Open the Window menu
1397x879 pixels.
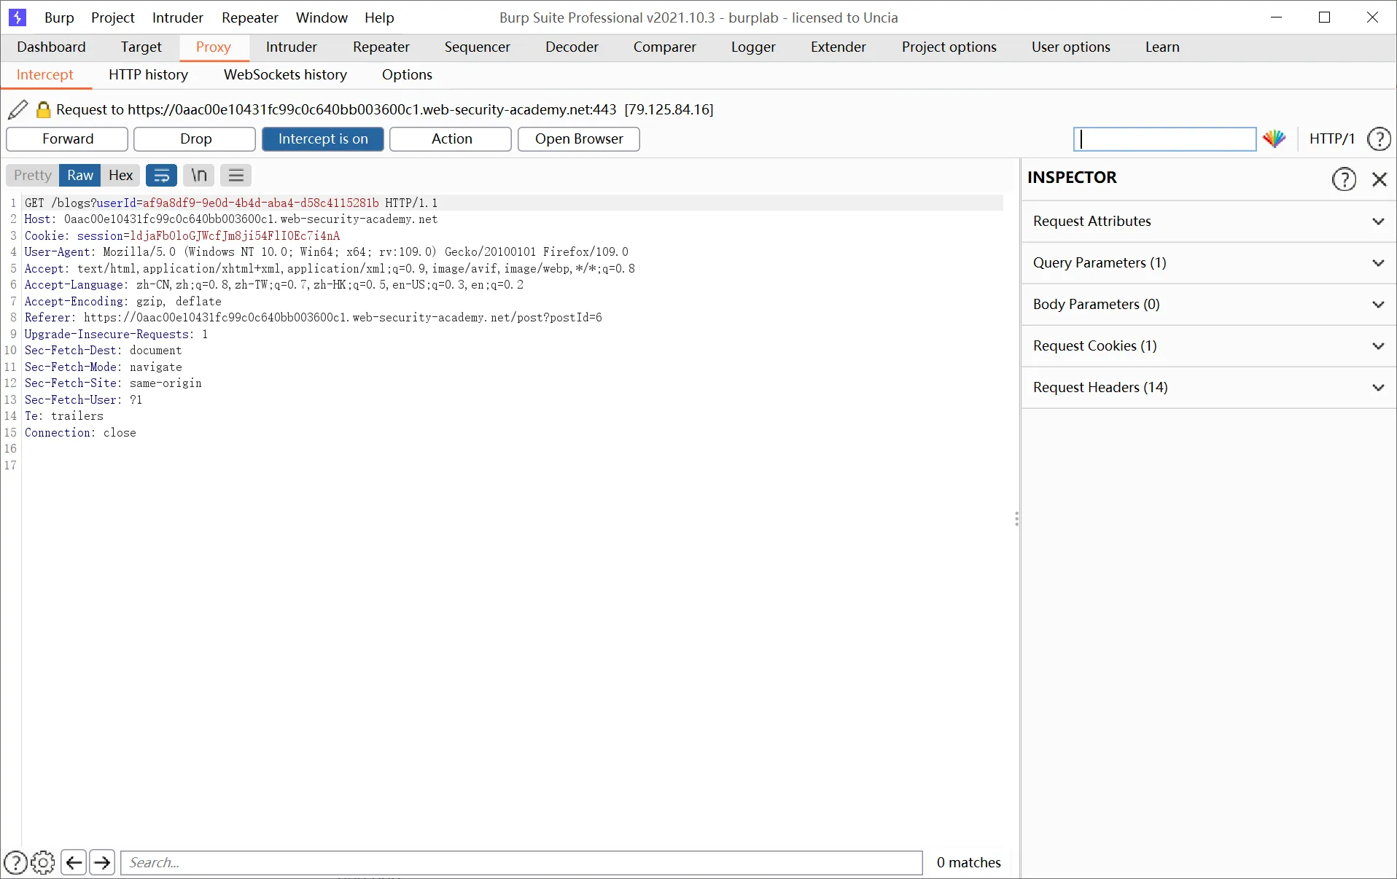[322, 17]
